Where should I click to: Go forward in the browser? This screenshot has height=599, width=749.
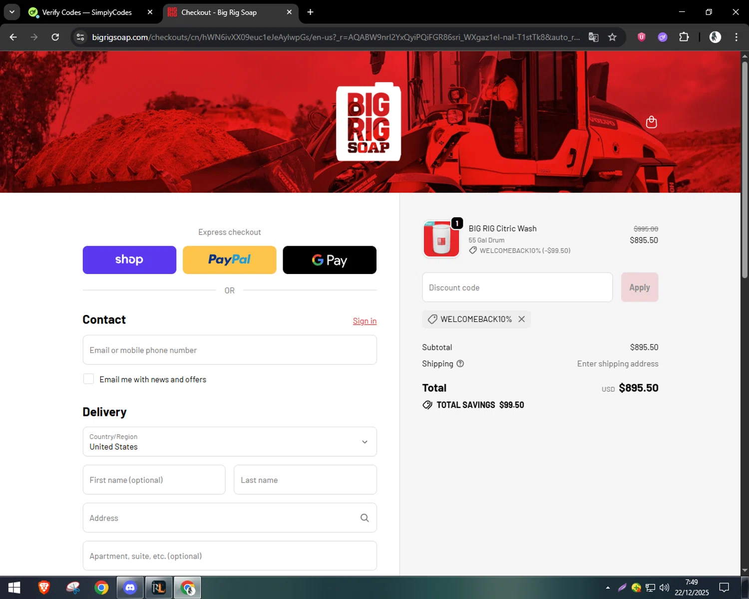tap(34, 37)
